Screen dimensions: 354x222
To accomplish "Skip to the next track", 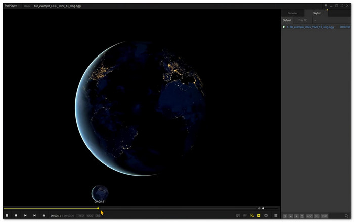I will point(34,215).
